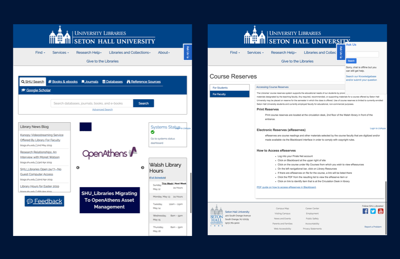Expand Libraries and Collections menu on the left page
Image resolution: width=400 pixels, height=259 pixels.
[130, 53]
